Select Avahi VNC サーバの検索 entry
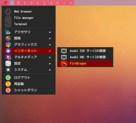The height and width of the screenshot is (123, 136). [85, 57]
